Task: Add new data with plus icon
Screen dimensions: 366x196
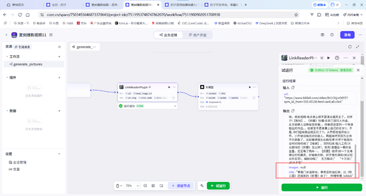Action: click(59, 111)
